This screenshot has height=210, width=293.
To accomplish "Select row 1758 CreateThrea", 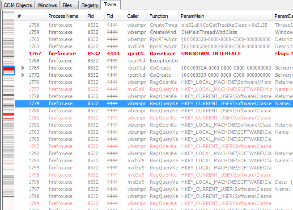I will coord(154,25).
